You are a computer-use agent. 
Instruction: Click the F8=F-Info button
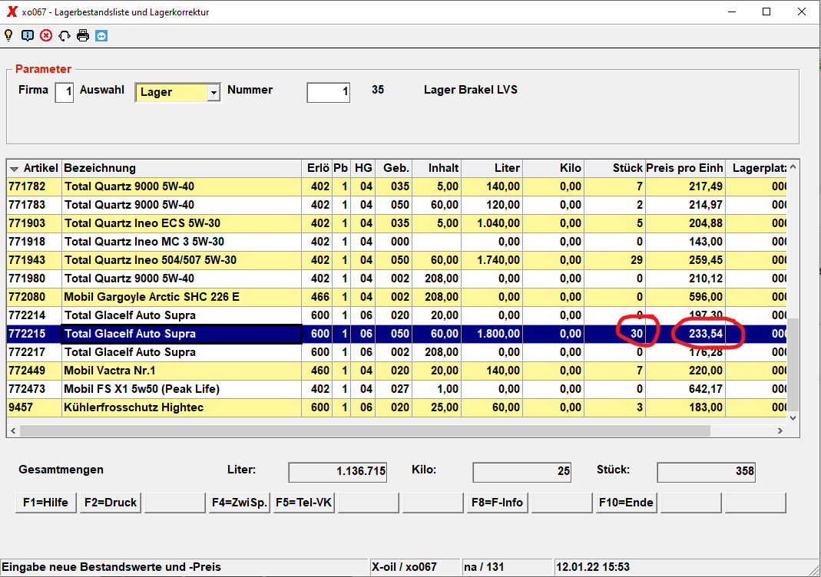[x=497, y=503]
